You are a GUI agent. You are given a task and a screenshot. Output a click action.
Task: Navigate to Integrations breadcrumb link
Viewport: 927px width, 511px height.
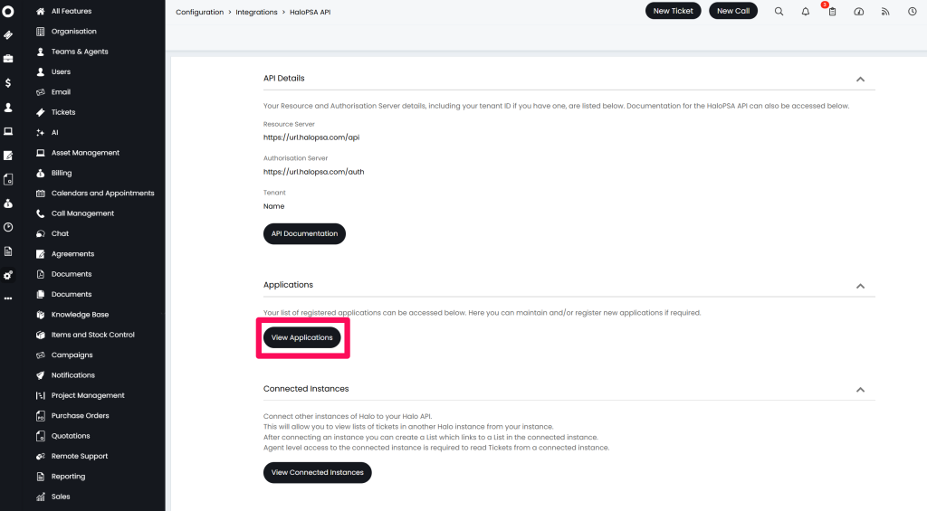click(256, 12)
